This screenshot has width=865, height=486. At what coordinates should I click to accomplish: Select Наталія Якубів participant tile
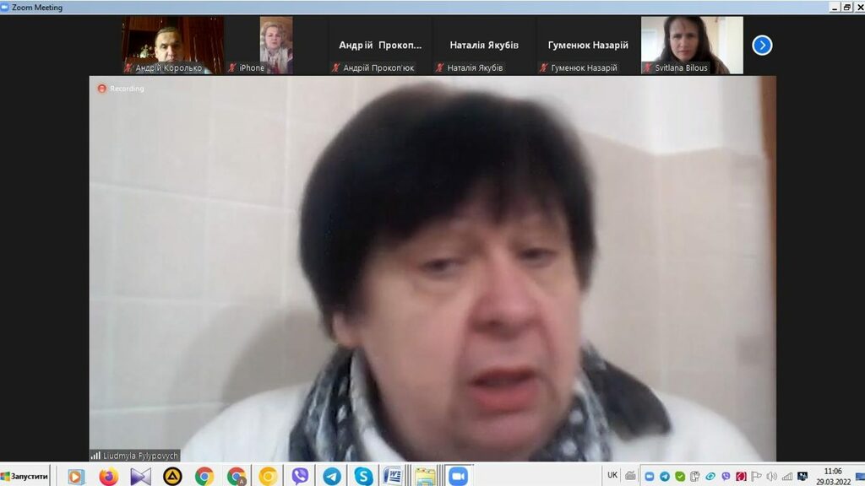coord(484,46)
